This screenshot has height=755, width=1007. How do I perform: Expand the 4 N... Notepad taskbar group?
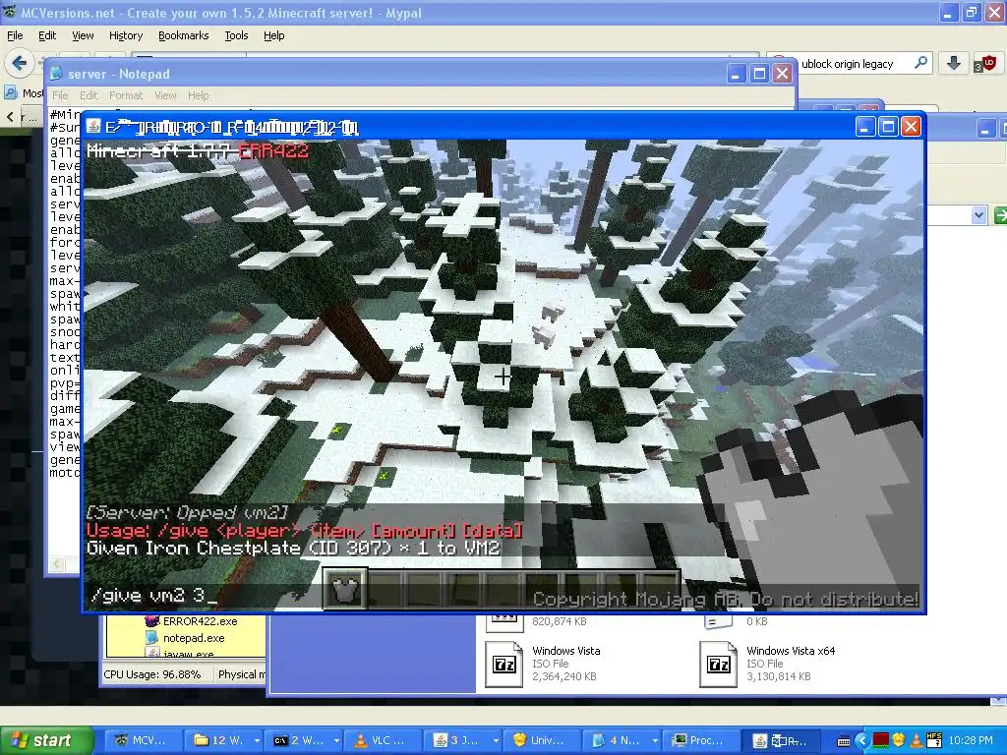click(x=654, y=740)
